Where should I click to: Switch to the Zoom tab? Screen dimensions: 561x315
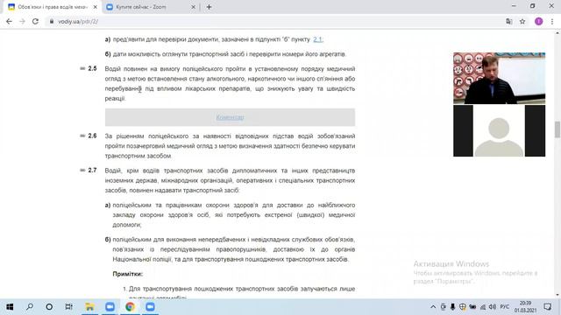tap(151, 7)
